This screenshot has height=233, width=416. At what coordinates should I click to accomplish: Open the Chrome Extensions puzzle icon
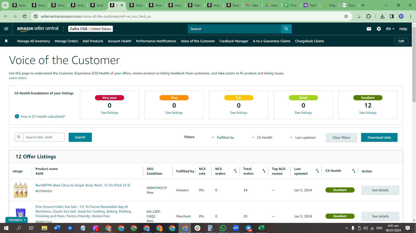pyautogui.click(x=368, y=16)
